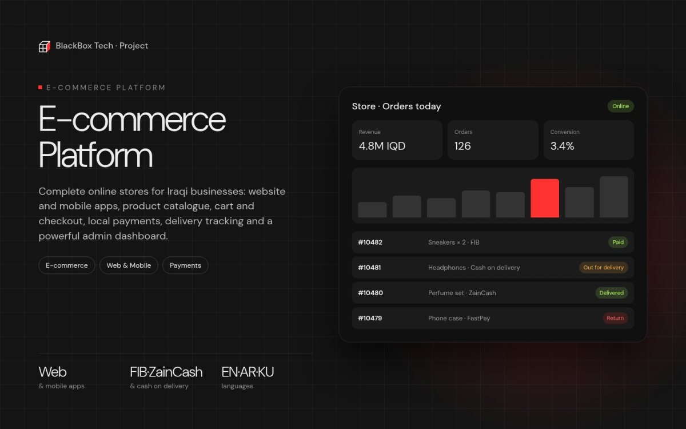Open order #10481
Viewport: 686px width, 429px height.
493,268
